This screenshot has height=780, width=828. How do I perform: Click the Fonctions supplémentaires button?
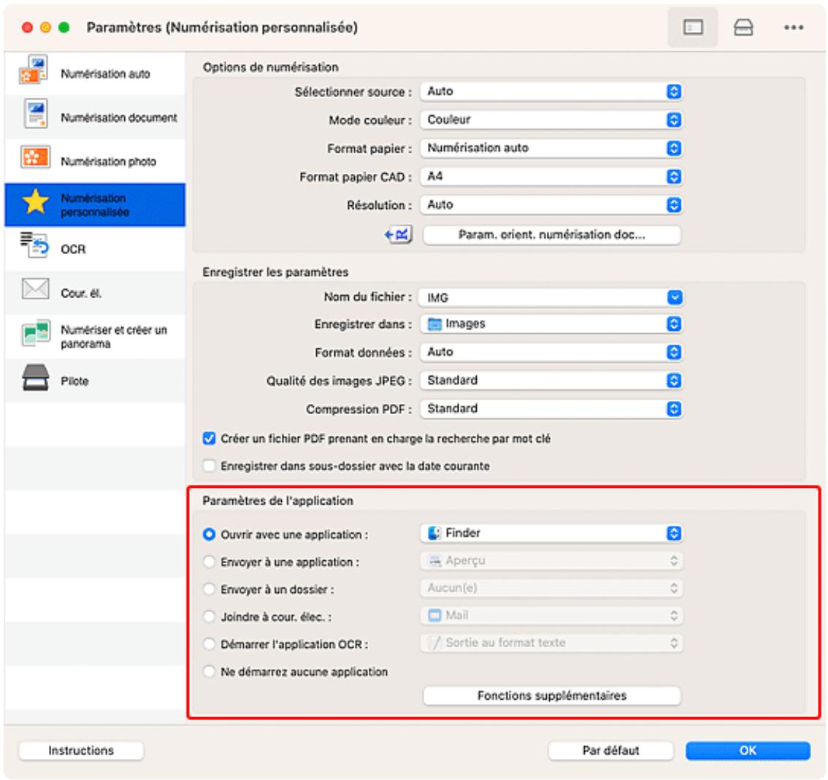click(x=552, y=695)
